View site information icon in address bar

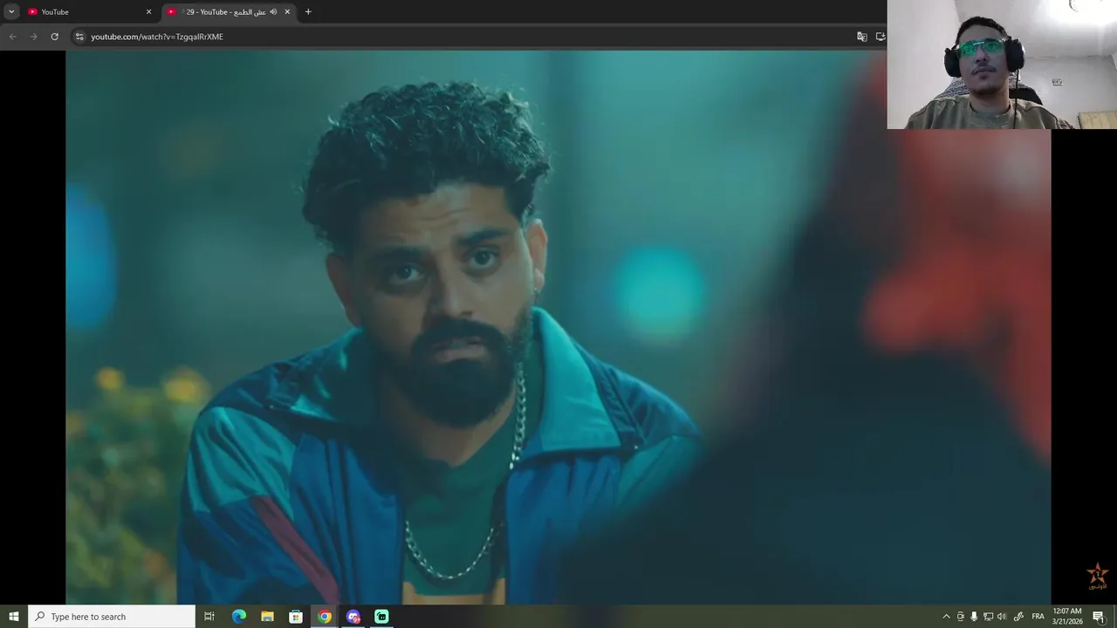pos(79,37)
